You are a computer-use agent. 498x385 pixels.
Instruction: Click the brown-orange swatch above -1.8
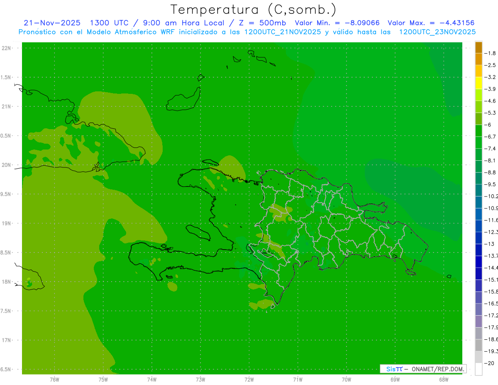click(x=478, y=47)
